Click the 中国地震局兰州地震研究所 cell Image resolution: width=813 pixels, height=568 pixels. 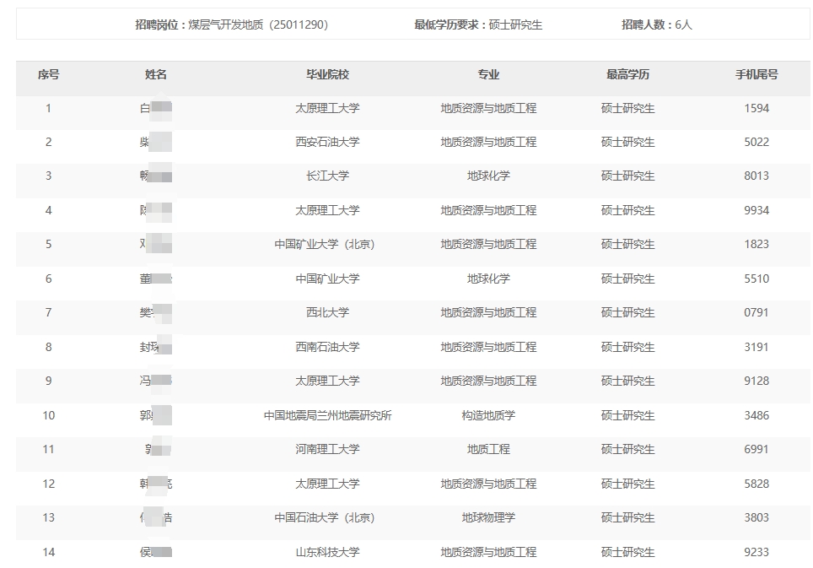point(327,415)
